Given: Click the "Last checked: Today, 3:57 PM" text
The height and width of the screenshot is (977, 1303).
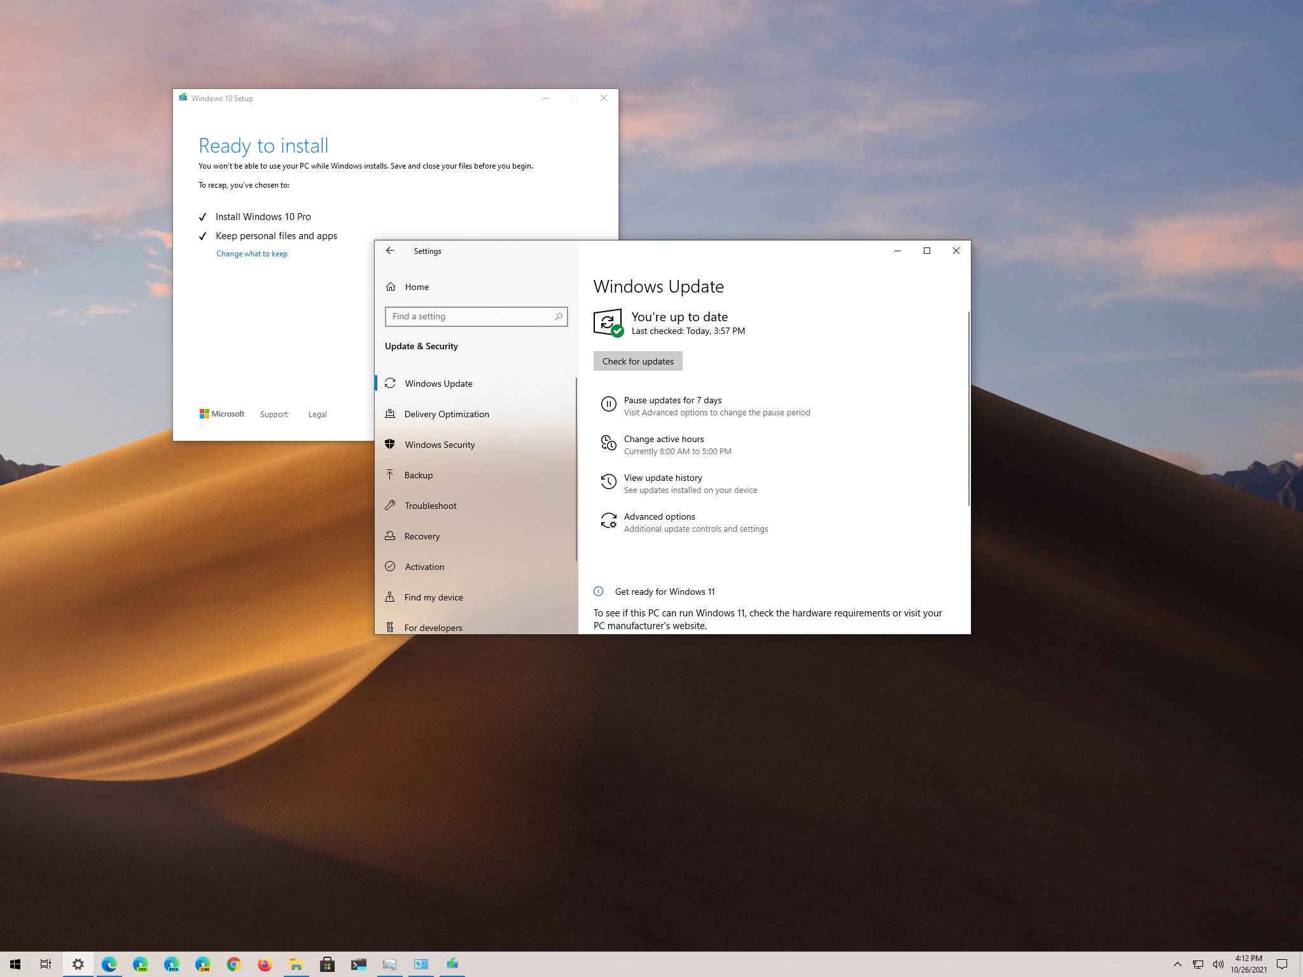Looking at the screenshot, I should pos(688,331).
